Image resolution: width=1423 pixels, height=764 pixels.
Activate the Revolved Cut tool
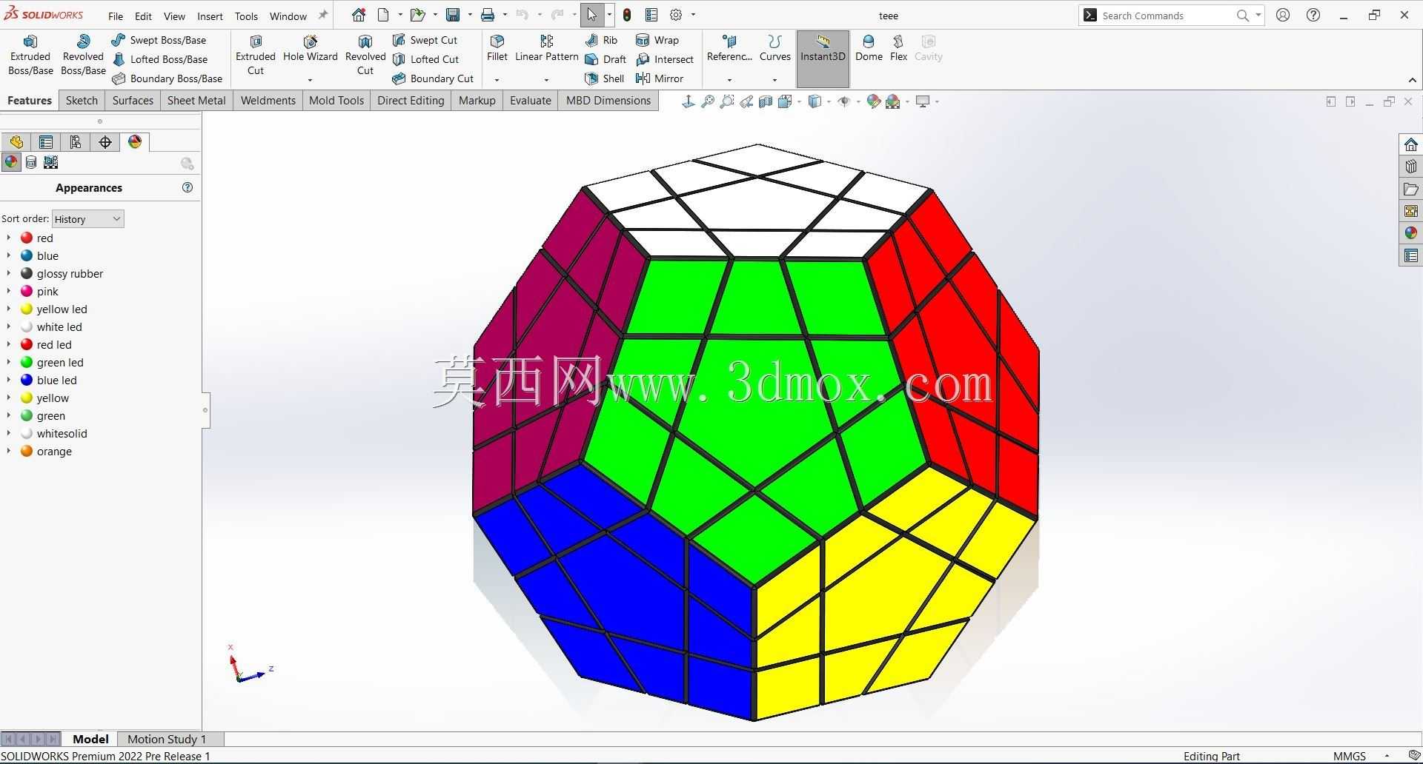click(365, 55)
